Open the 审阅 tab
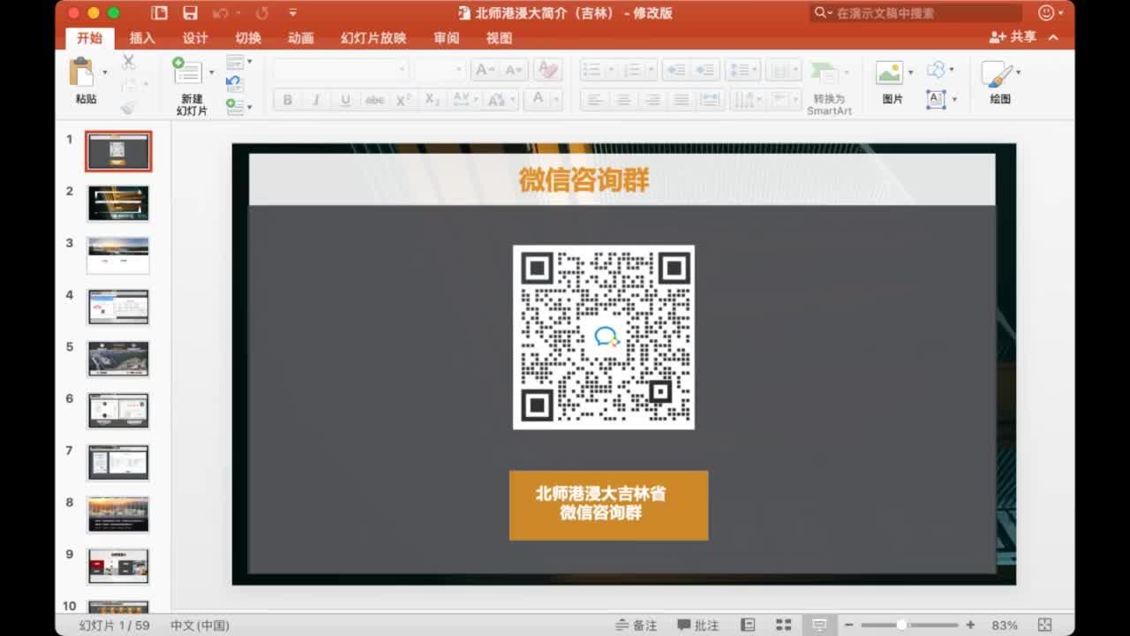Viewport: 1130px width, 636px height. 446,38
